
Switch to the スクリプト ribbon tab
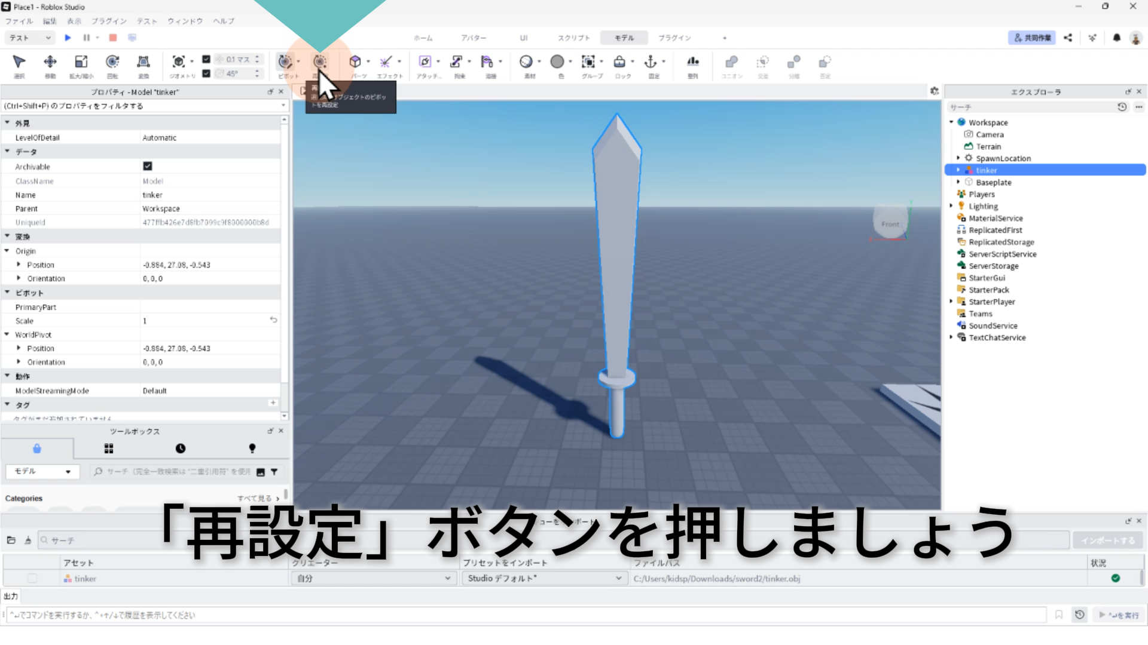(573, 38)
